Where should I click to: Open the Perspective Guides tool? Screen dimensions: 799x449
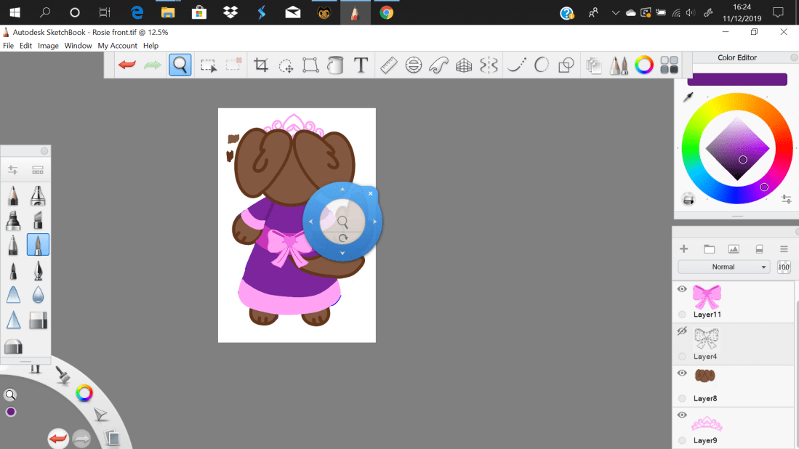point(464,65)
